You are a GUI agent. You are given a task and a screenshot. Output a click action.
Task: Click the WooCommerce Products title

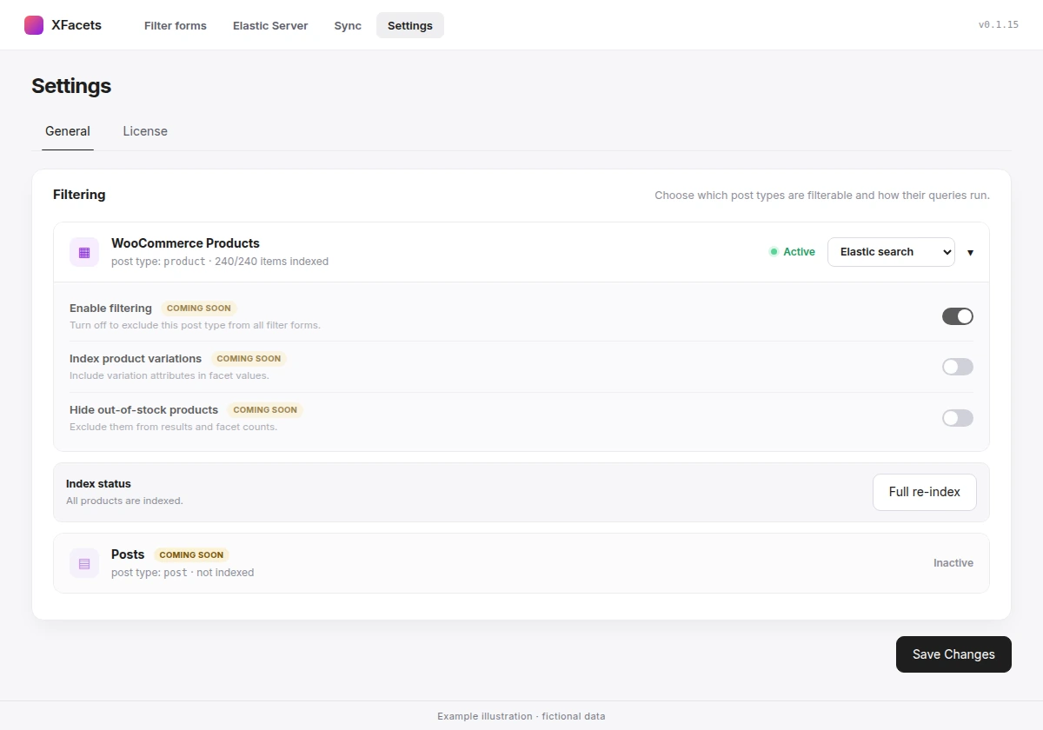(x=185, y=243)
